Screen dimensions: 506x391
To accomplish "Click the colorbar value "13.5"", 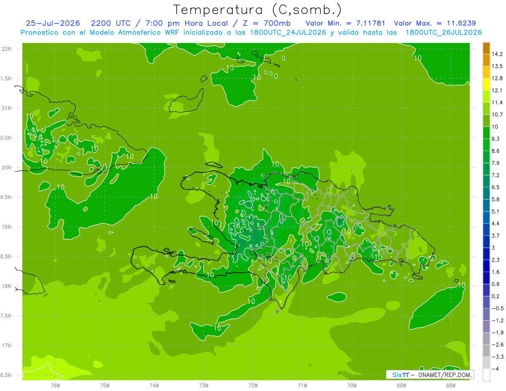I will 497,66.
